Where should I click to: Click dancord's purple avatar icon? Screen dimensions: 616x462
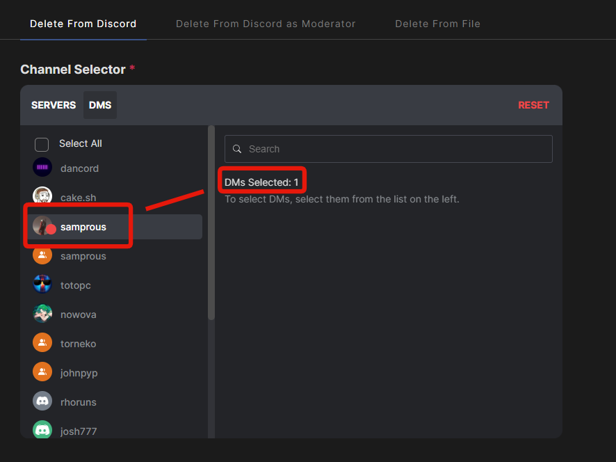click(42, 168)
